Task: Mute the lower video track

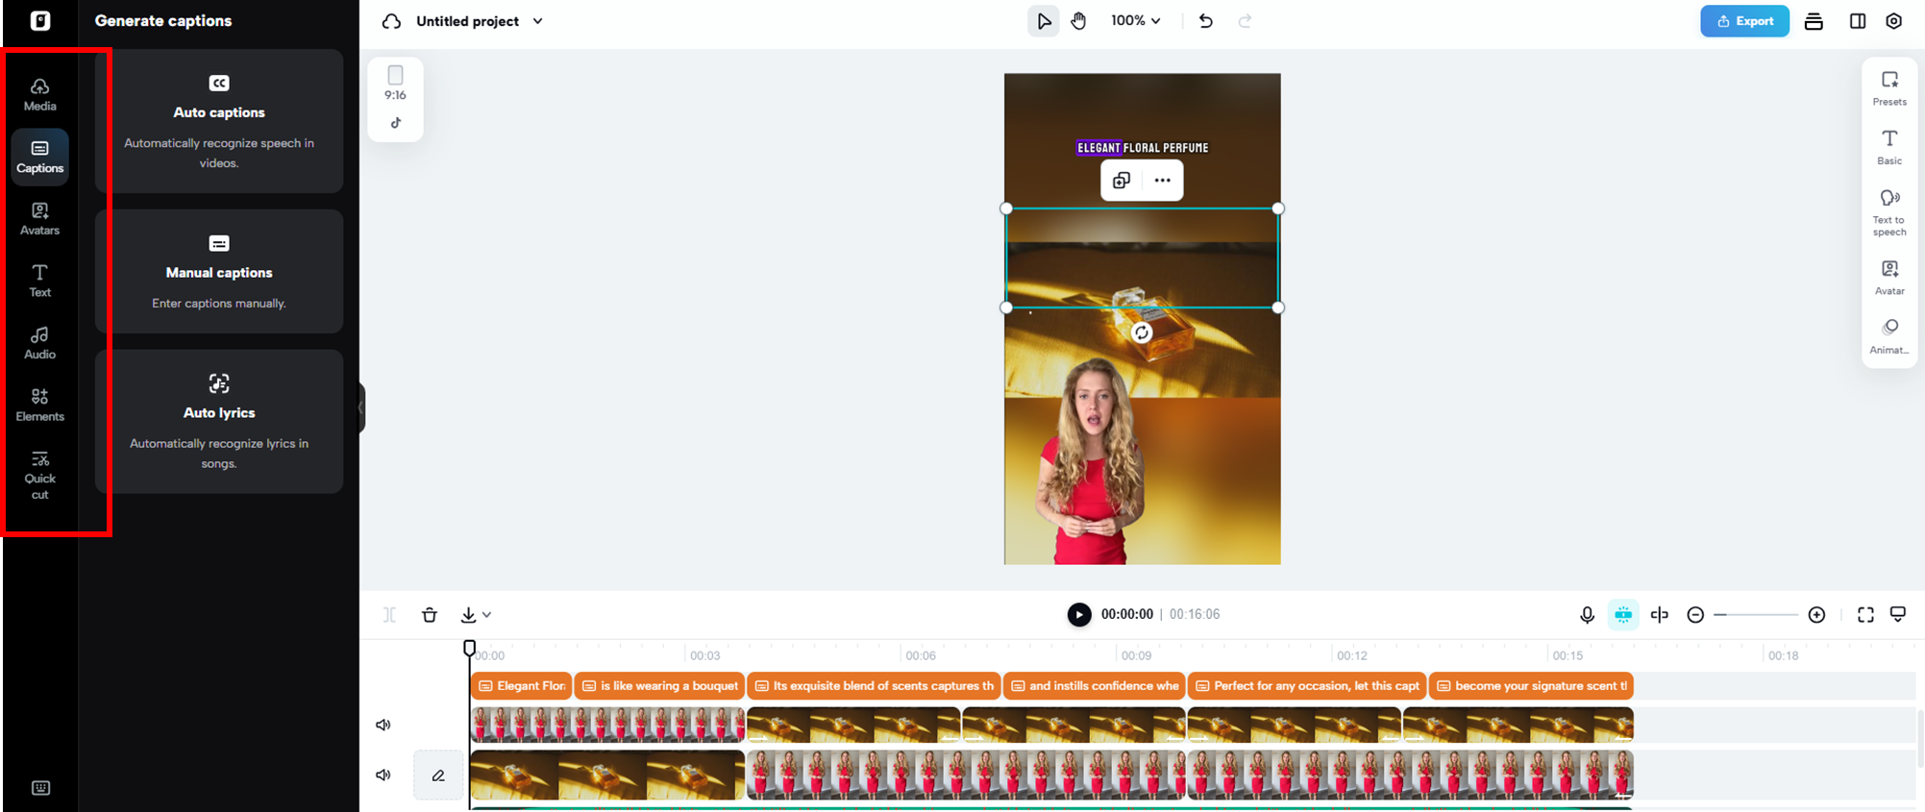Action: click(383, 775)
